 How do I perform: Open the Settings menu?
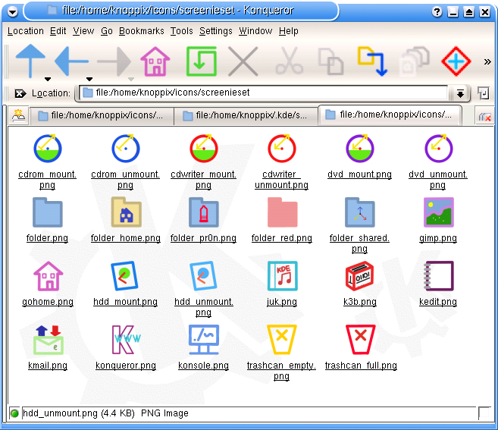coord(216,31)
